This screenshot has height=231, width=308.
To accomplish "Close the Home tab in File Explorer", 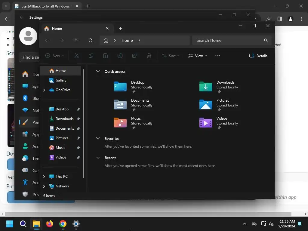I will tap(107, 28).
